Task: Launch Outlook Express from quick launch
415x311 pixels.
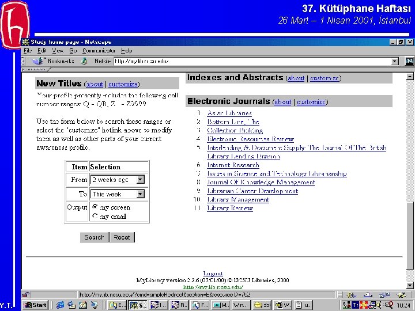Action: [71, 305]
